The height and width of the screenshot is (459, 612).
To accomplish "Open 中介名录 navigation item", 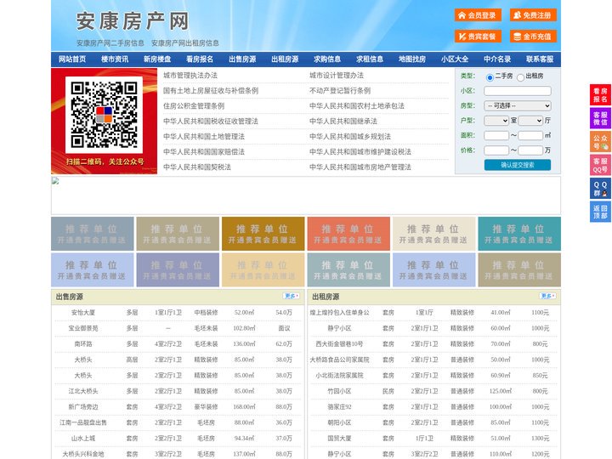I will click(x=497, y=59).
